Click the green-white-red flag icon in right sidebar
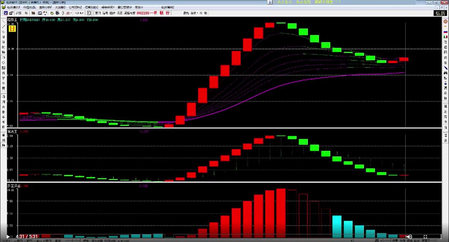Viewport: 449px width, 242px height. click(x=446, y=37)
